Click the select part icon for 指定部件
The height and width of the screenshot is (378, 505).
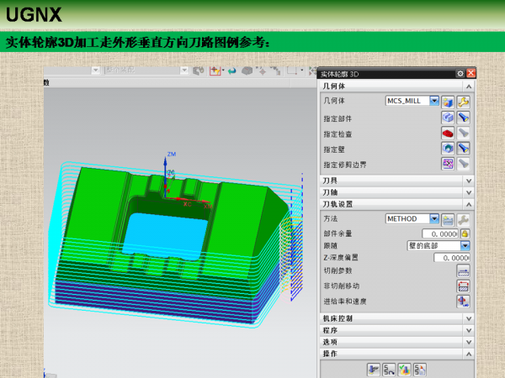pyautogui.click(x=448, y=118)
